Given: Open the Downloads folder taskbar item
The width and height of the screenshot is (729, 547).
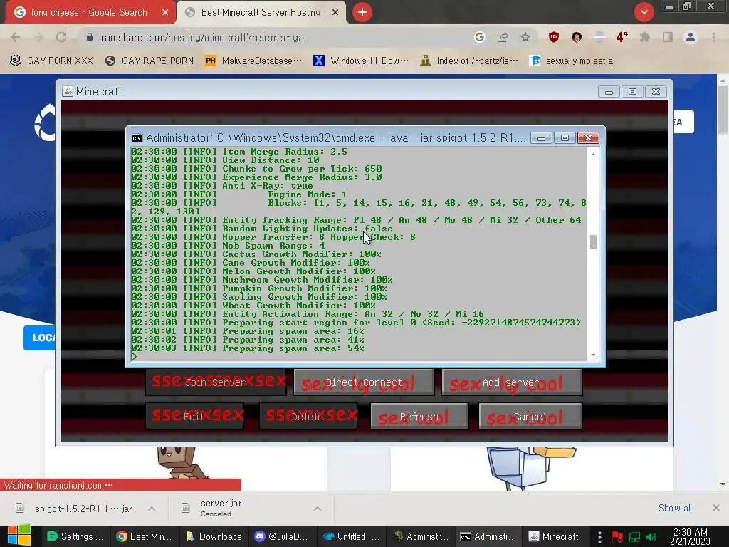Looking at the screenshot, I should (x=214, y=536).
